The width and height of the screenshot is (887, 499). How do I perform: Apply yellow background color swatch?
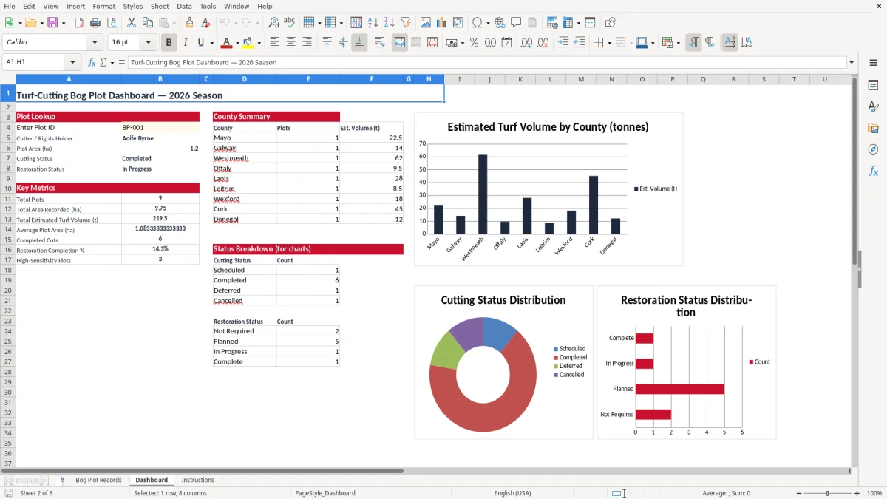pyautogui.click(x=248, y=43)
